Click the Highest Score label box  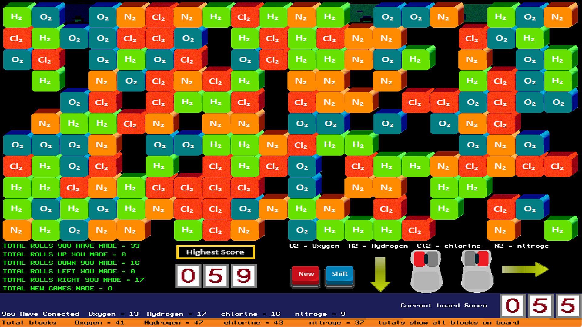[x=215, y=252]
